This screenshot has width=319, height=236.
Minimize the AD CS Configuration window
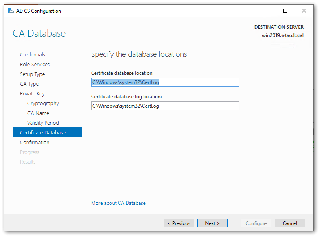267,11
